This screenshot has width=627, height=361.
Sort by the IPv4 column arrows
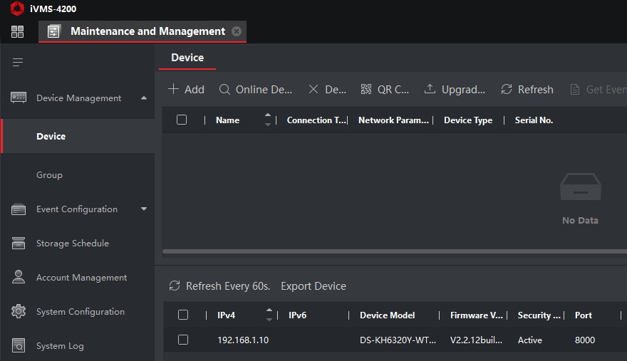click(269, 315)
